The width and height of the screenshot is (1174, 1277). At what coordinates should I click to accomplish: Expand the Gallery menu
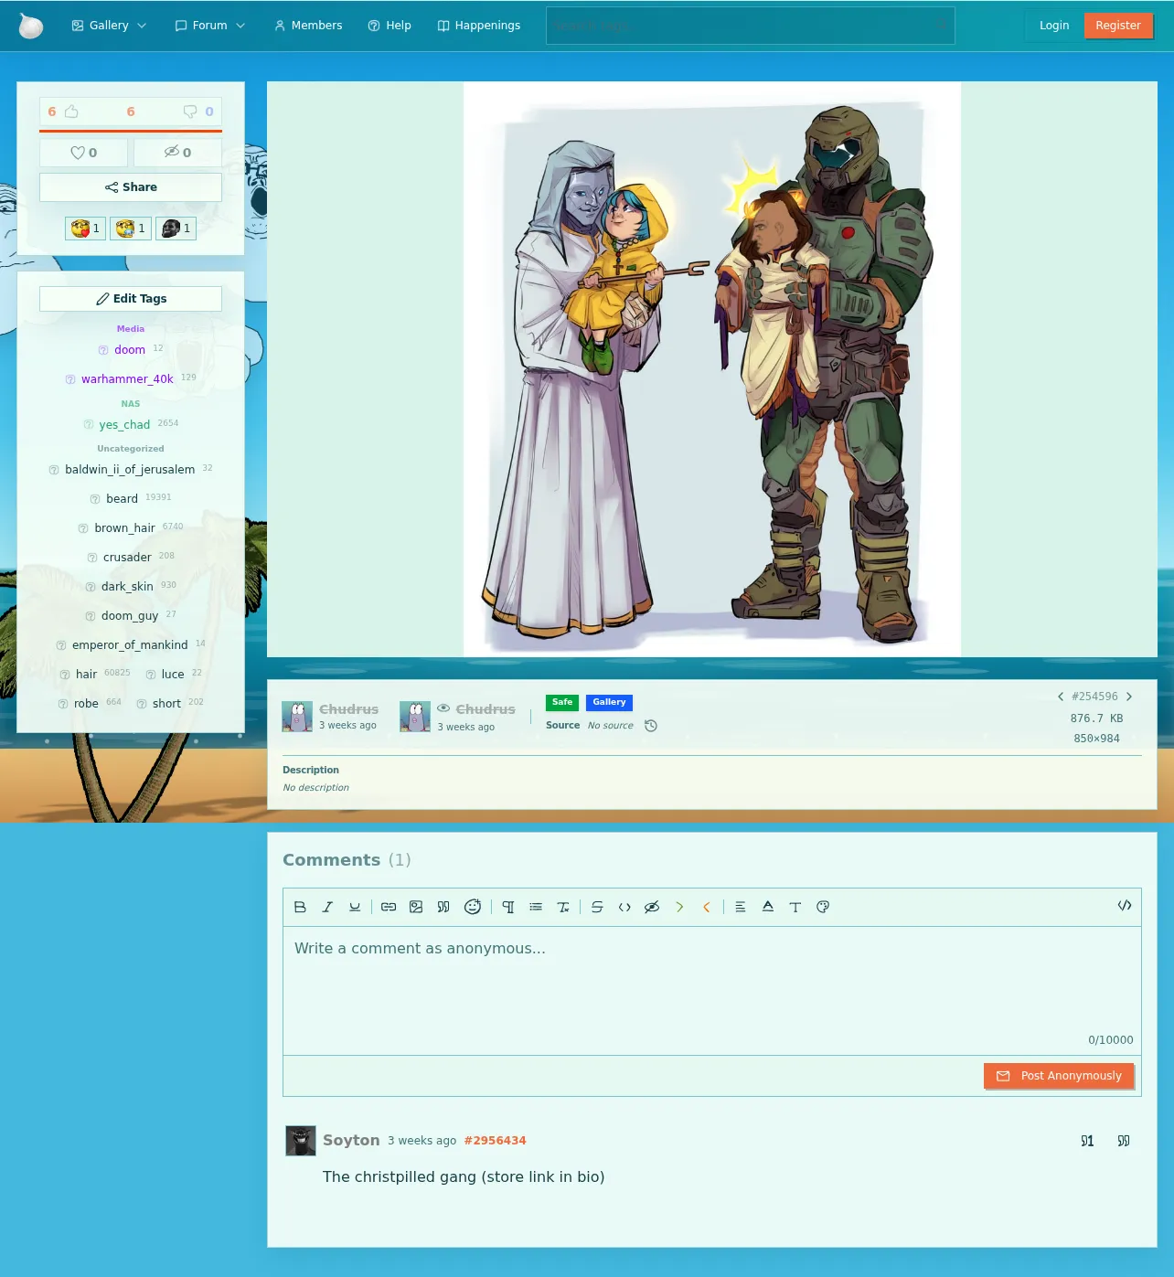point(109,26)
